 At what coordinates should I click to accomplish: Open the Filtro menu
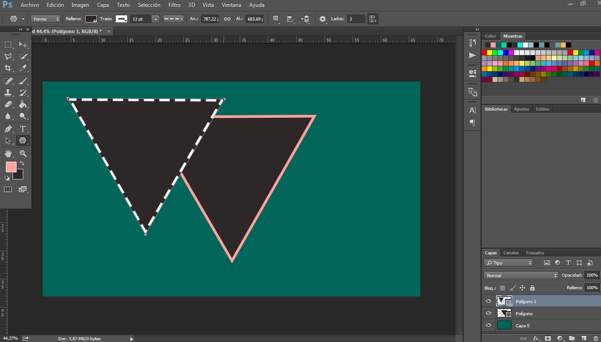(174, 5)
